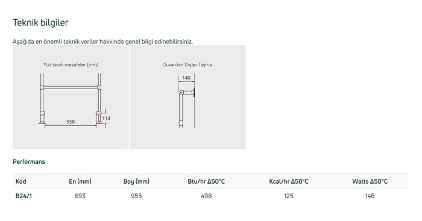The image size is (422, 221).
Task: Click the wall projection diagram thumbnail
Action: [187, 97]
